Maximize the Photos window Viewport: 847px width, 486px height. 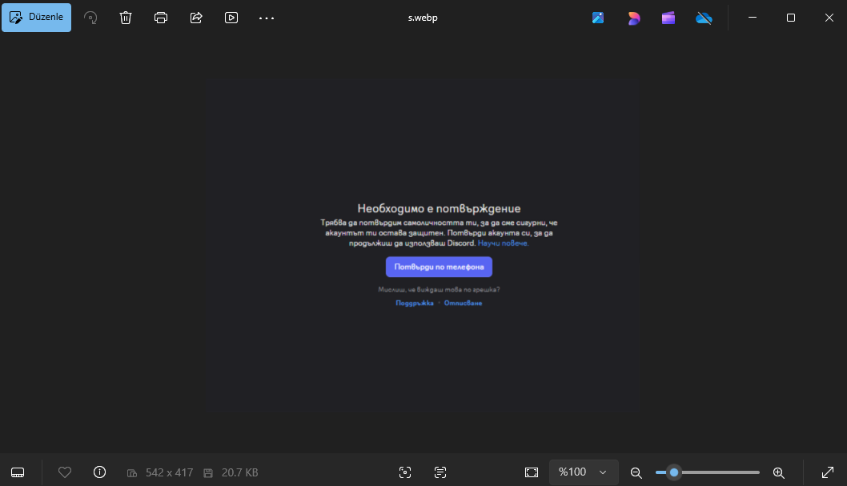pos(791,18)
